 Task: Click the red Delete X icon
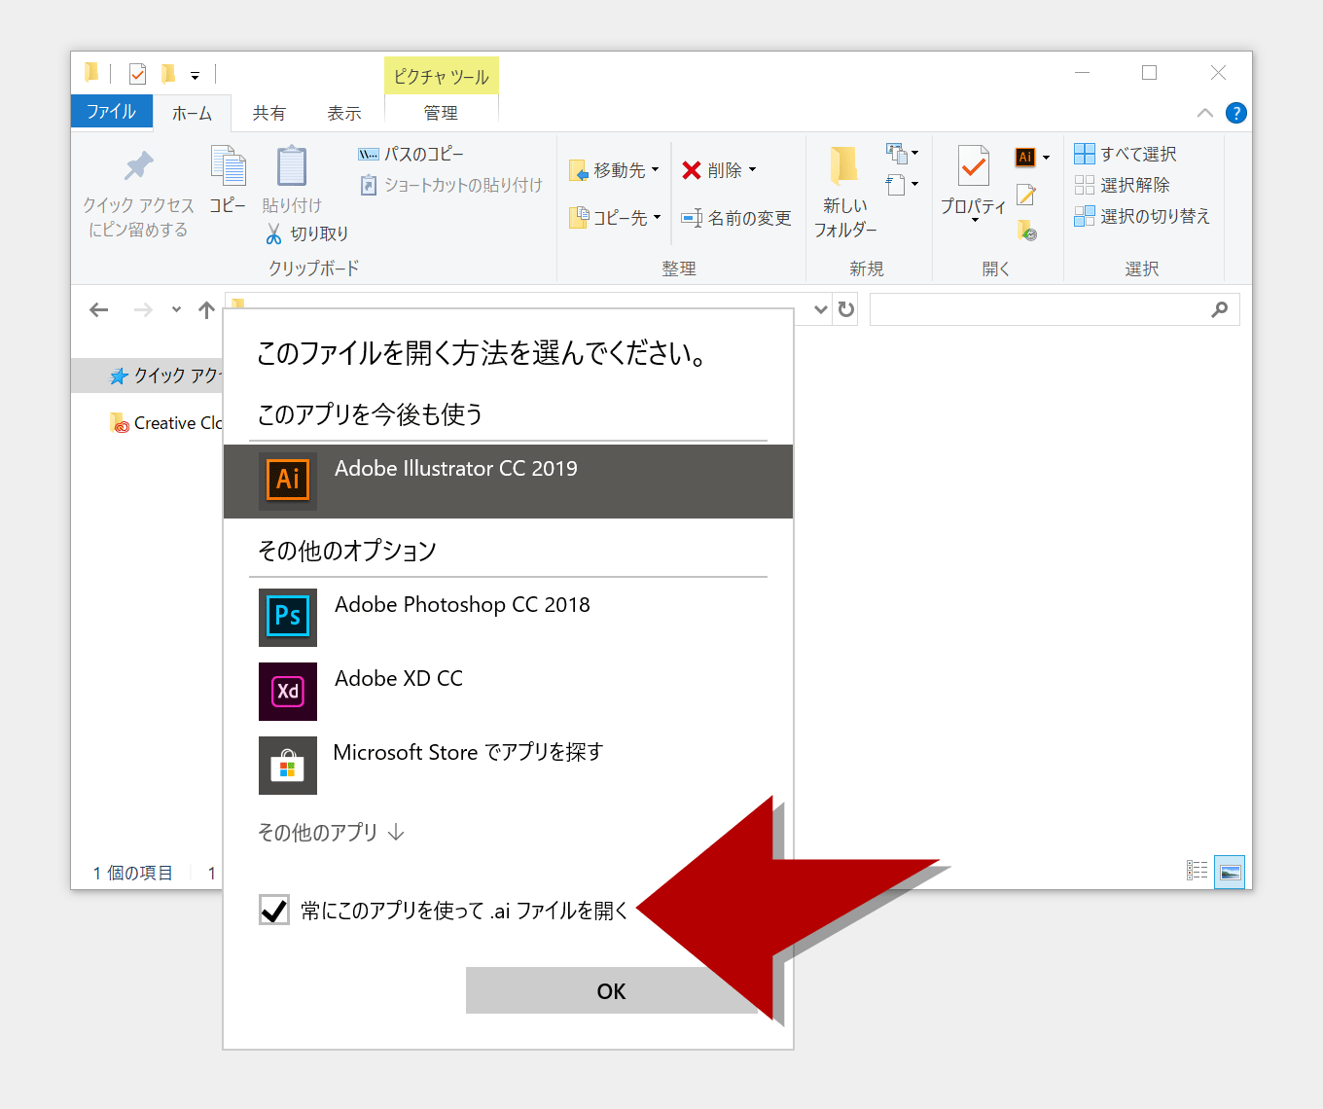tap(692, 170)
